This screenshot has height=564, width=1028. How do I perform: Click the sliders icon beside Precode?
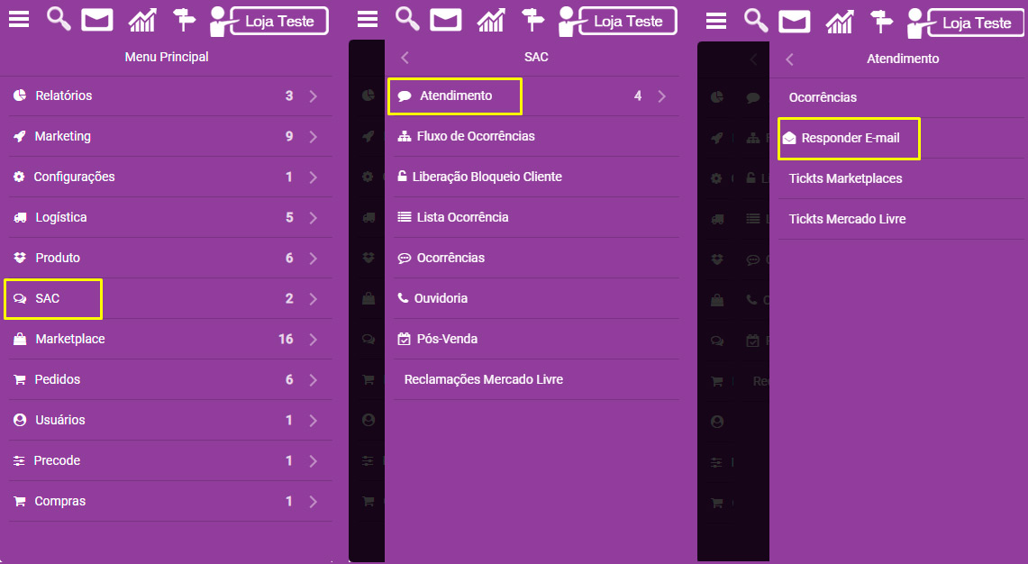tap(19, 461)
